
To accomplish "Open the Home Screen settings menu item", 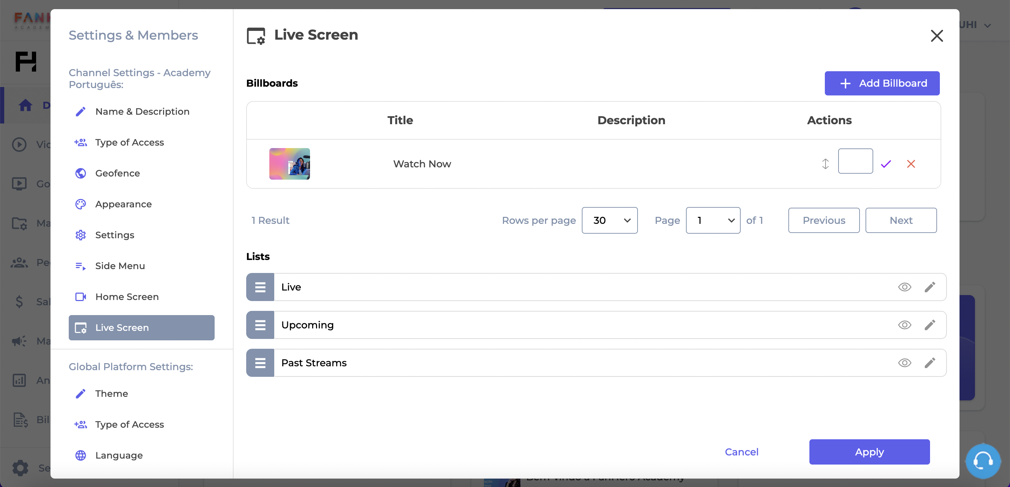I will (x=127, y=296).
